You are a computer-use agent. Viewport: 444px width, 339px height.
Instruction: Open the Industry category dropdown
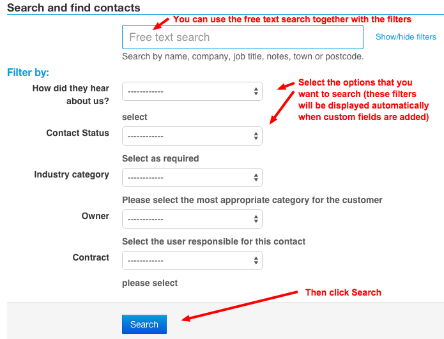click(x=192, y=177)
